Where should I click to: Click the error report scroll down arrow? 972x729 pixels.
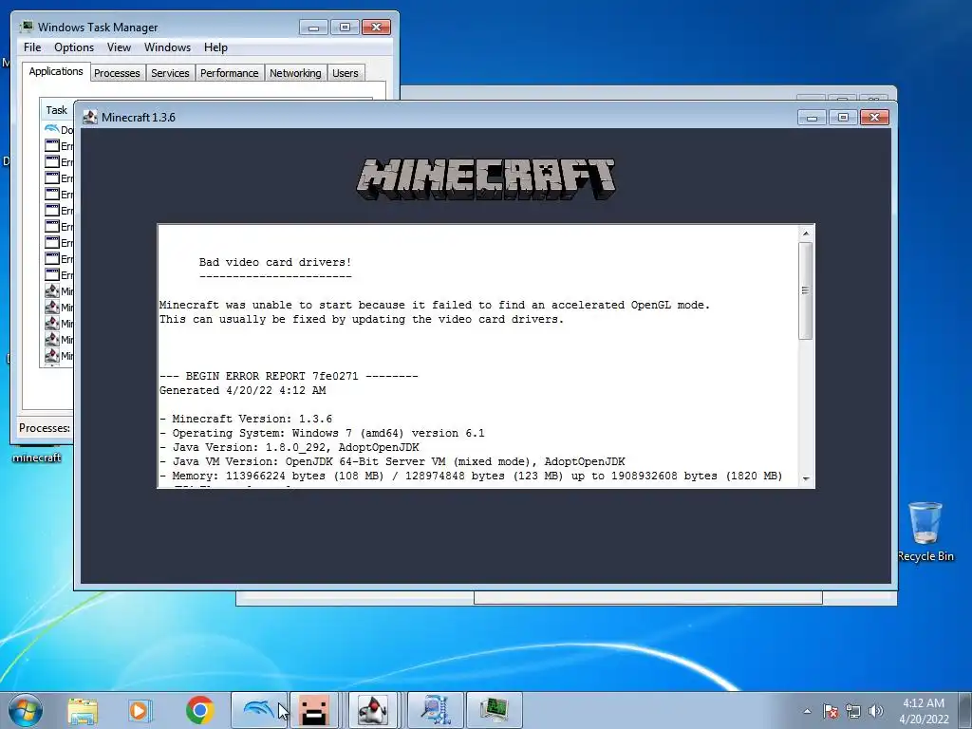(x=806, y=478)
